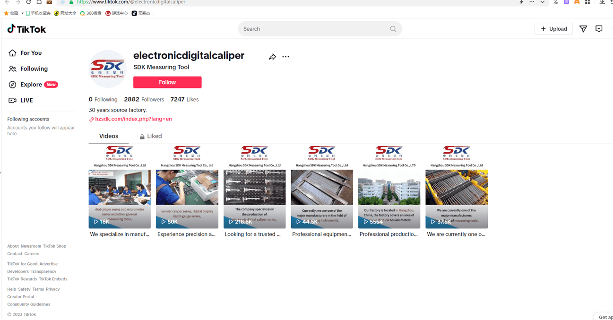Open the Careers footer link
Viewport: 613px width, 320px height.
point(32,254)
